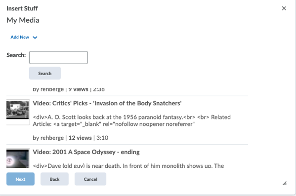The height and width of the screenshot is (196, 296).
Task: Click the A. O. Scott description text
Action: coord(131,120)
